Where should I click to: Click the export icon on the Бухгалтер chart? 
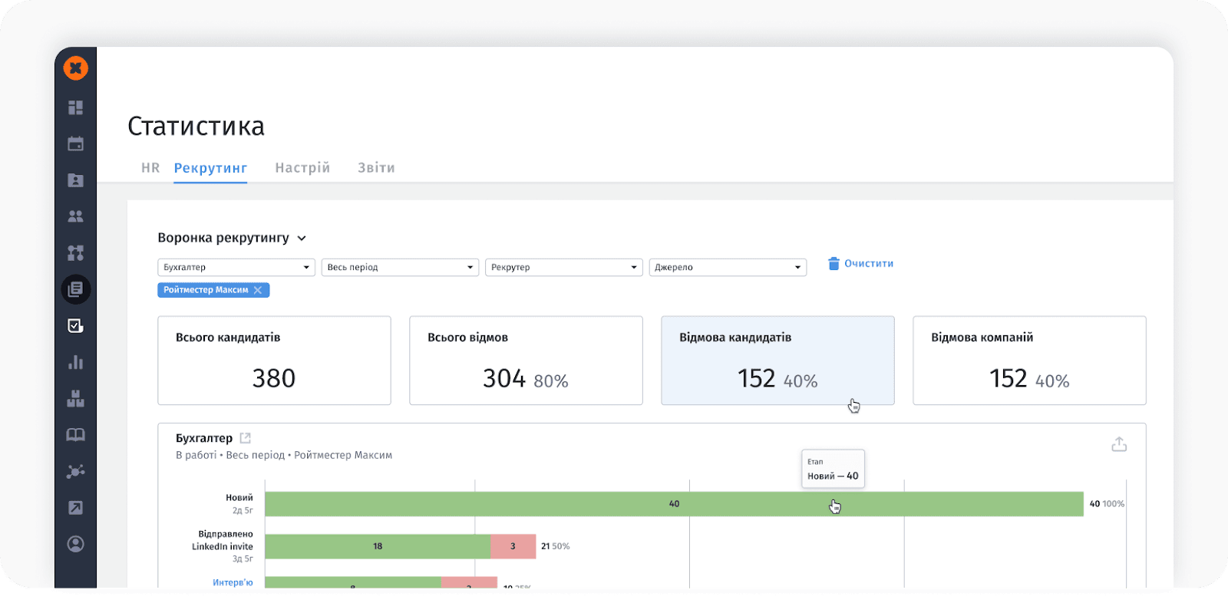click(1119, 444)
